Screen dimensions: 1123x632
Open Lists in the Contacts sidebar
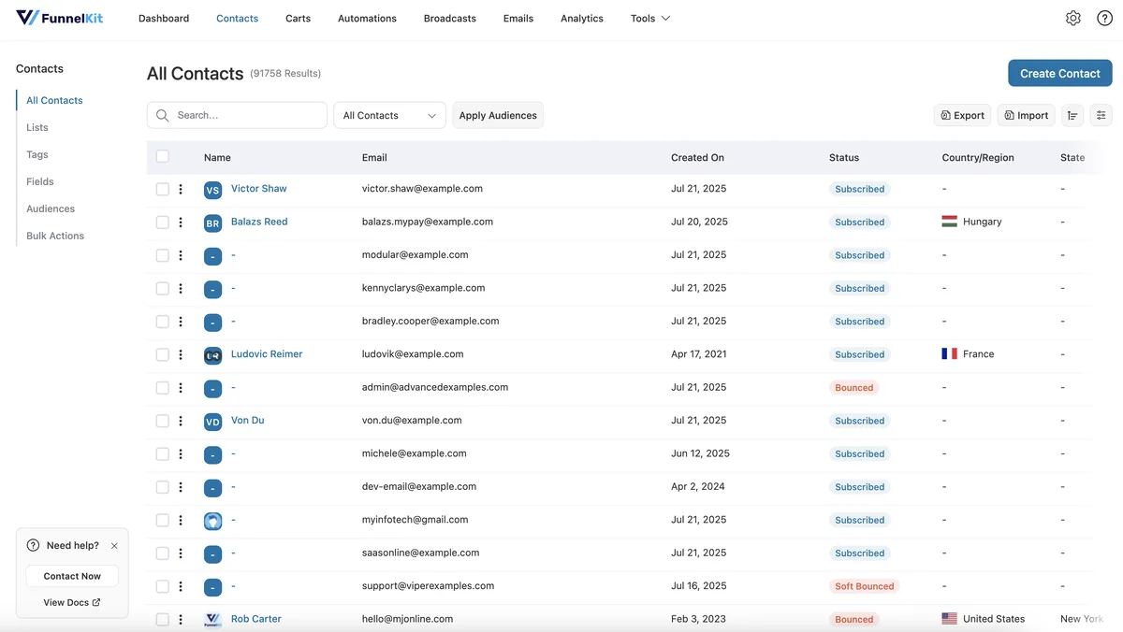tap(37, 127)
